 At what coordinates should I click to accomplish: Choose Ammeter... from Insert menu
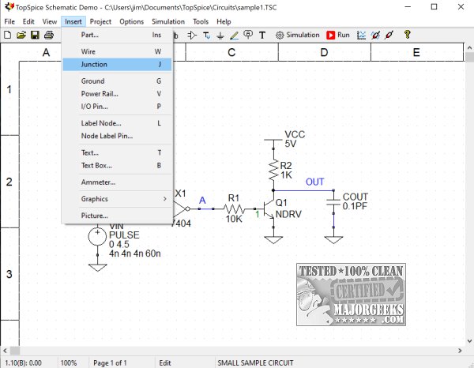(117, 182)
